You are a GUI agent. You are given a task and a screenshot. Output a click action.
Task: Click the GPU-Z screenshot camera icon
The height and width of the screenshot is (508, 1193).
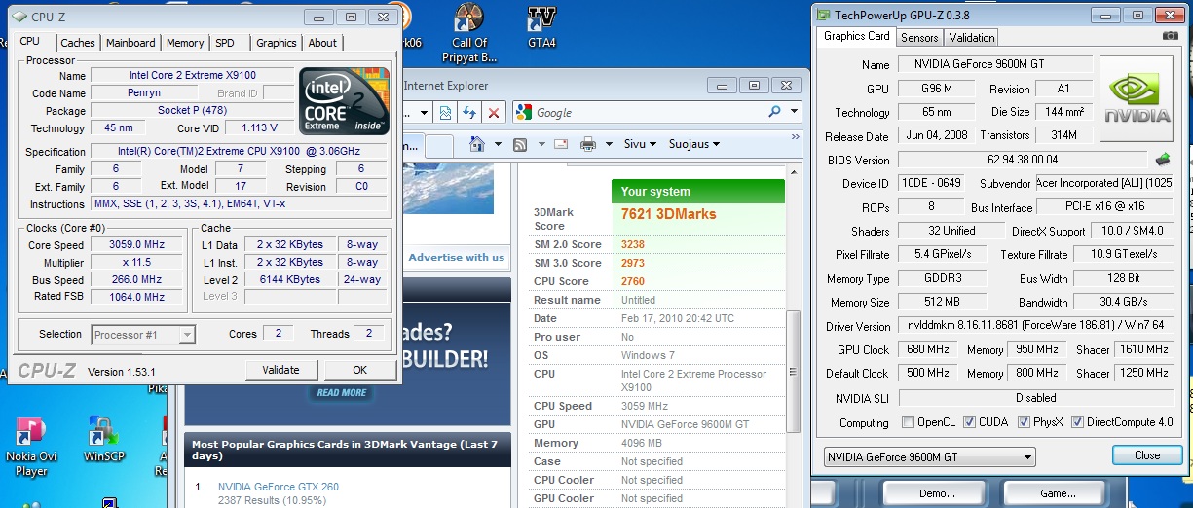tap(1171, 36)
